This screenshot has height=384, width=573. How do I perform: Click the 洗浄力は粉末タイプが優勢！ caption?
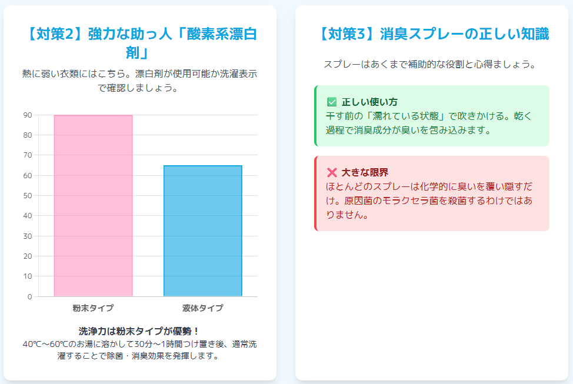coord(139,332)
